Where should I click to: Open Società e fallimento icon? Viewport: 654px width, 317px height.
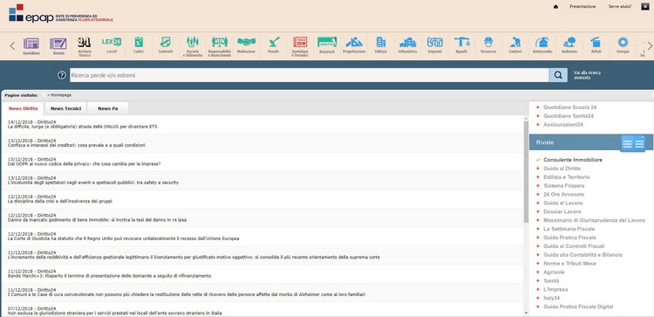coord(193,46)
